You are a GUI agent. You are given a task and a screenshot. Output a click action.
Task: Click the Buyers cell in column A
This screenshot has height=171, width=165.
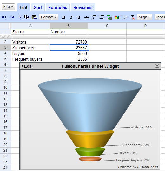pyautogui.click(x=30, y=53)
